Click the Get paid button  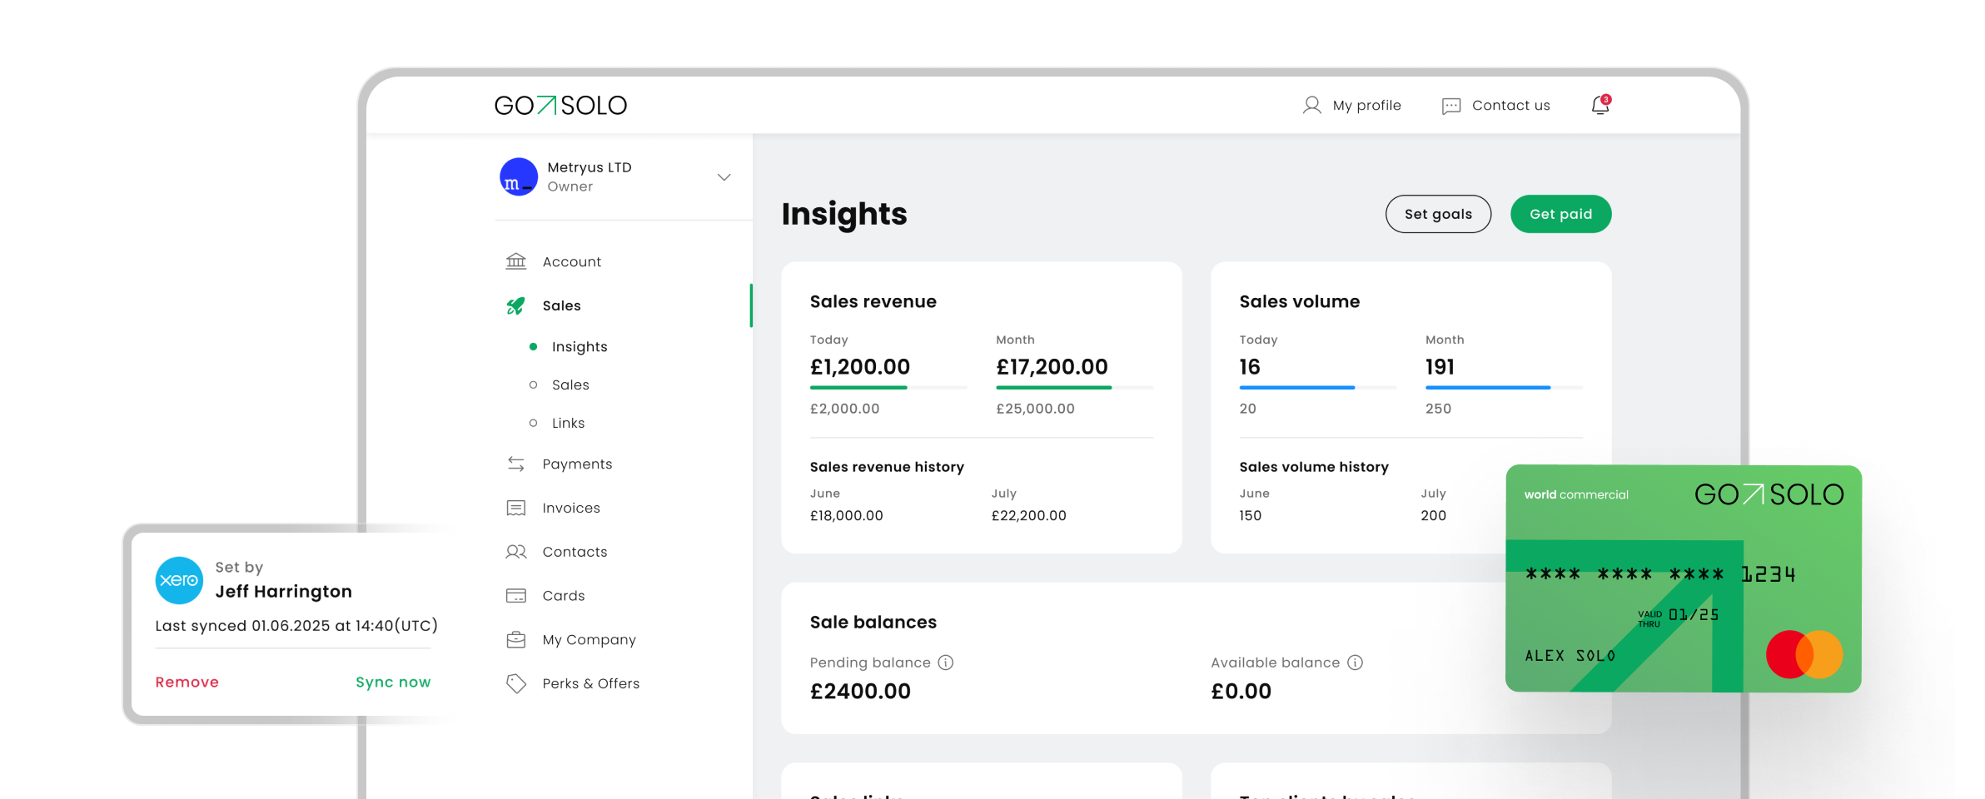click(1560, 214)
